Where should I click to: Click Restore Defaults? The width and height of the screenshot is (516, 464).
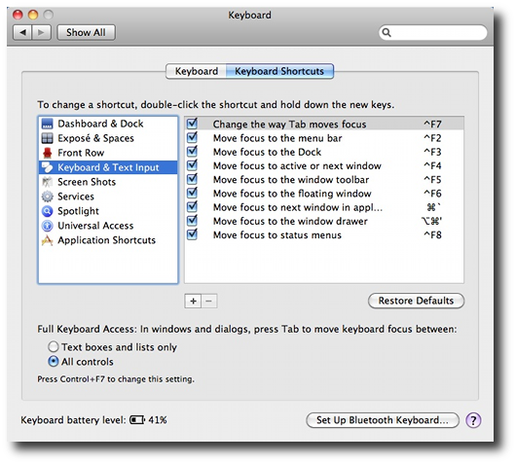(416, 301)
